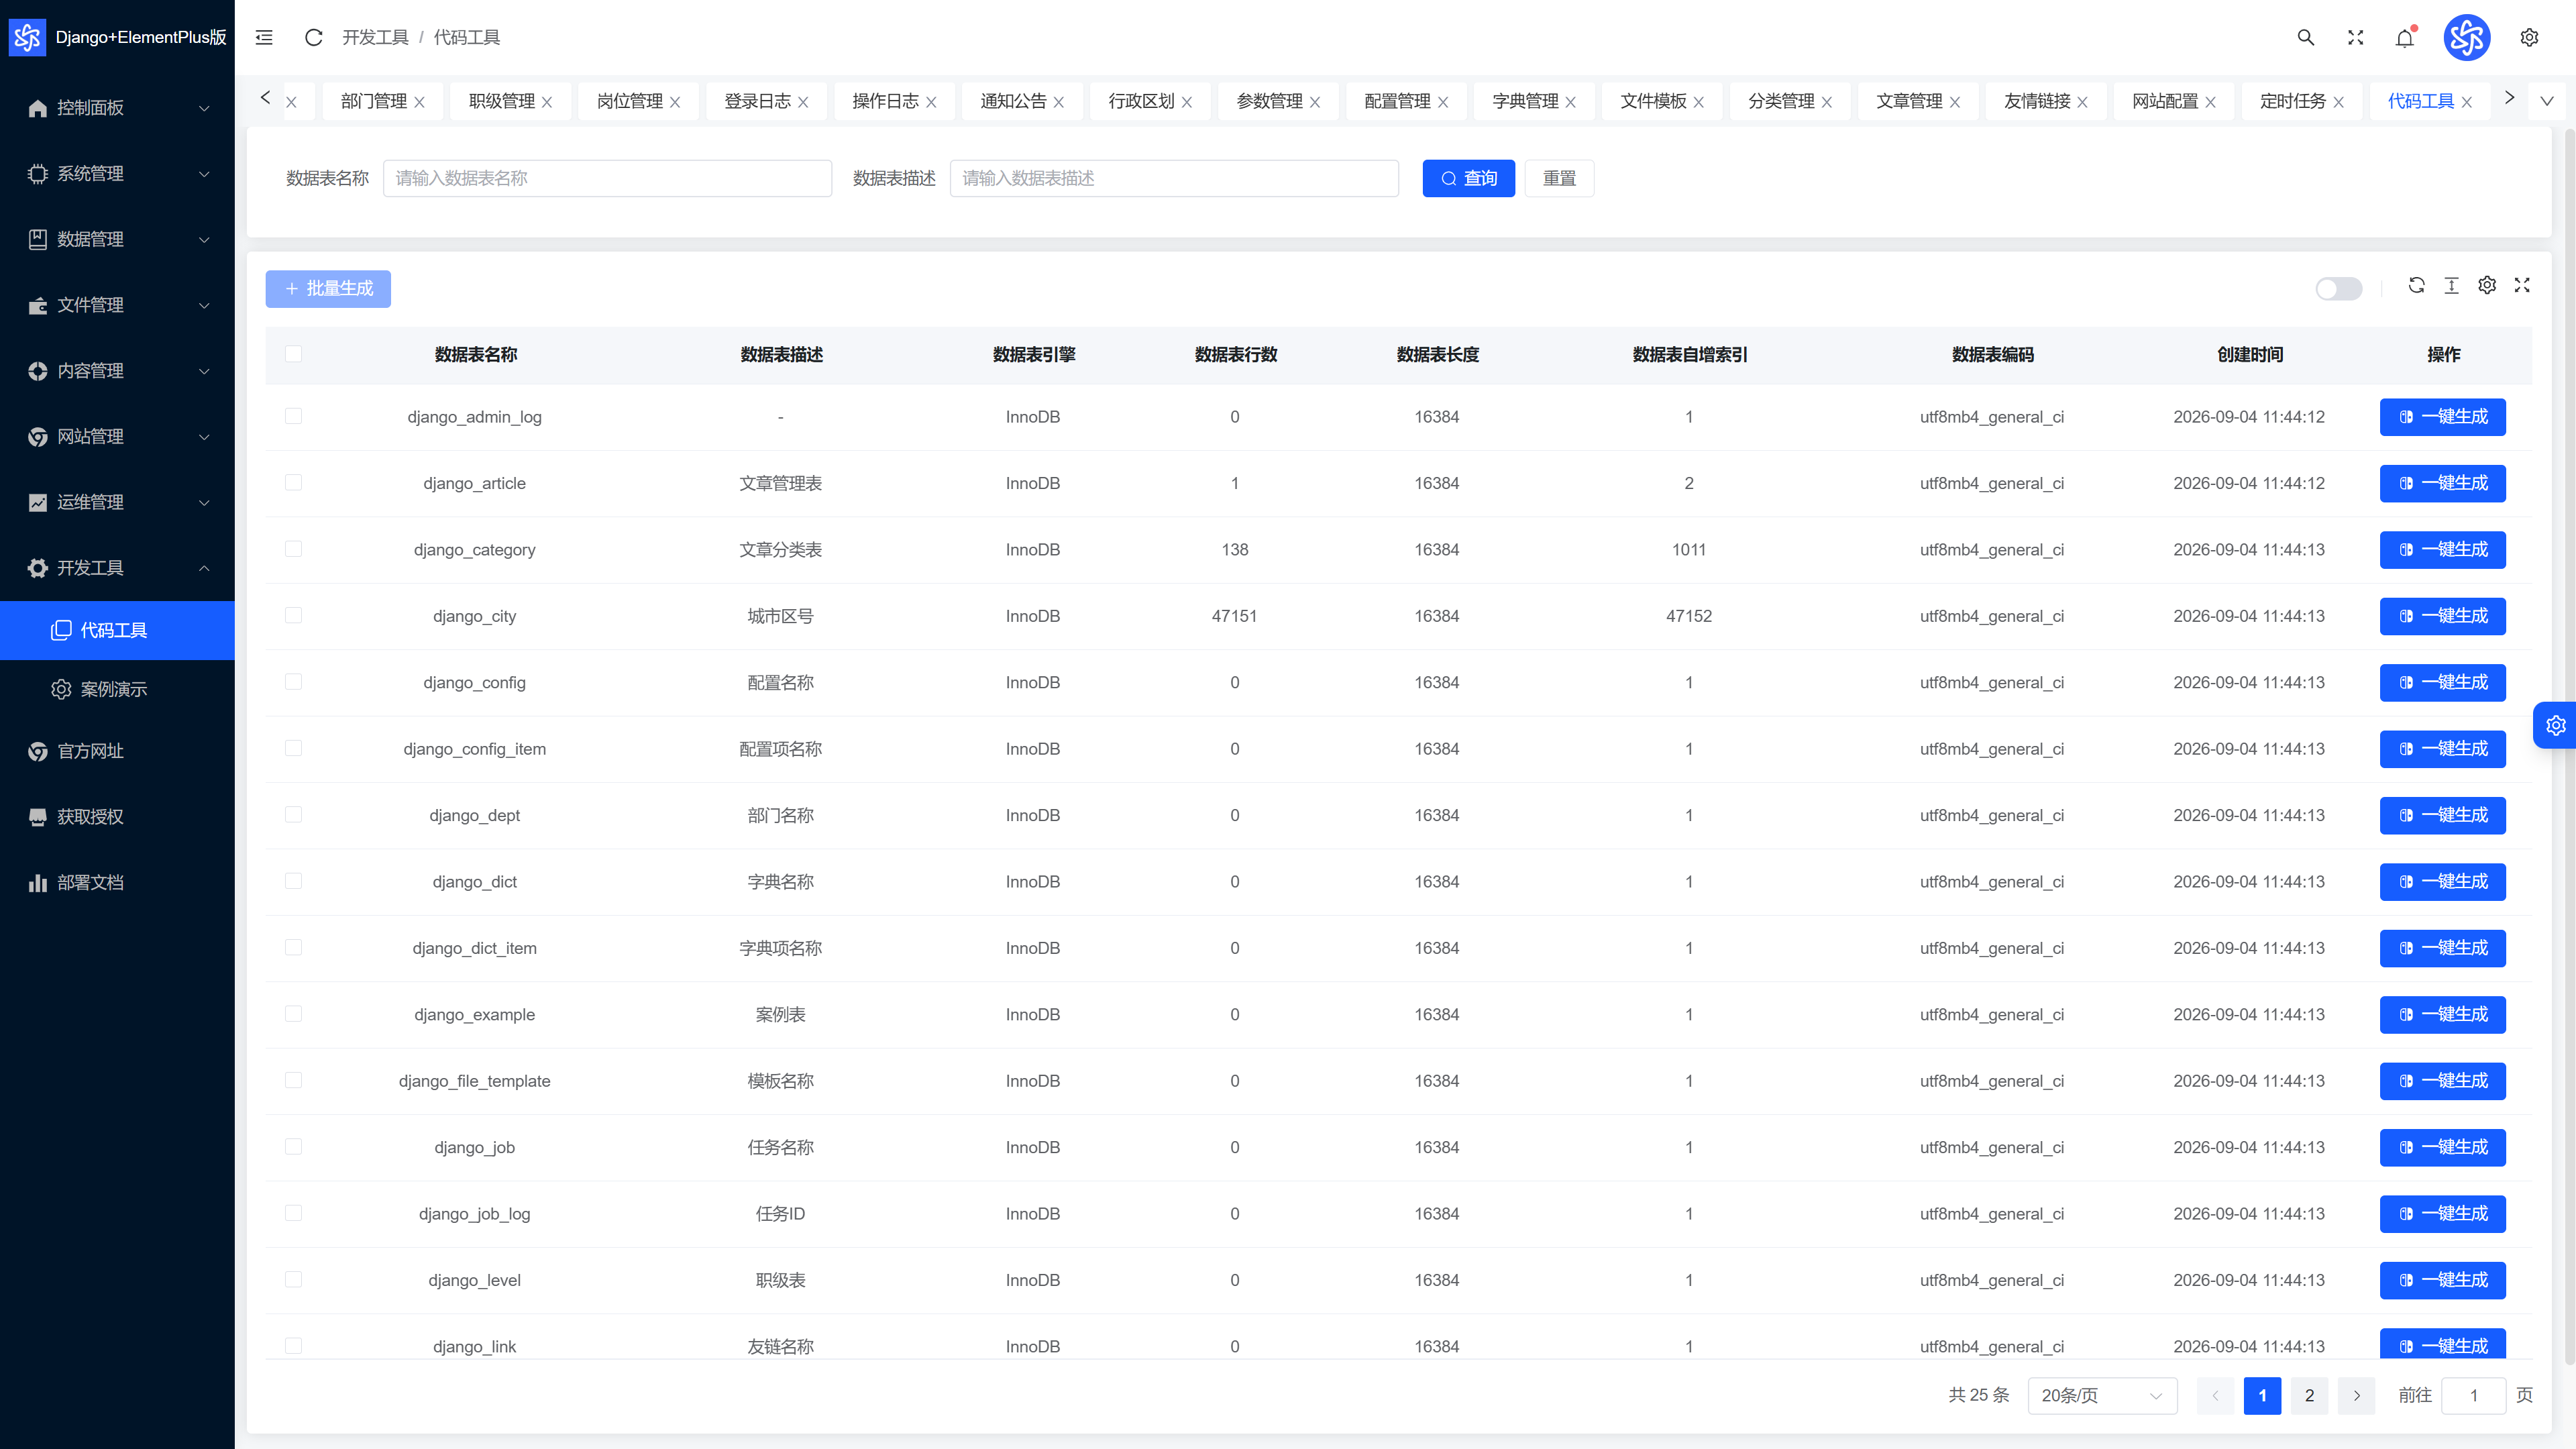2576x1449 pixels.
Task: Open the tab list dropdown arrow
Action: pos(2547,100)
